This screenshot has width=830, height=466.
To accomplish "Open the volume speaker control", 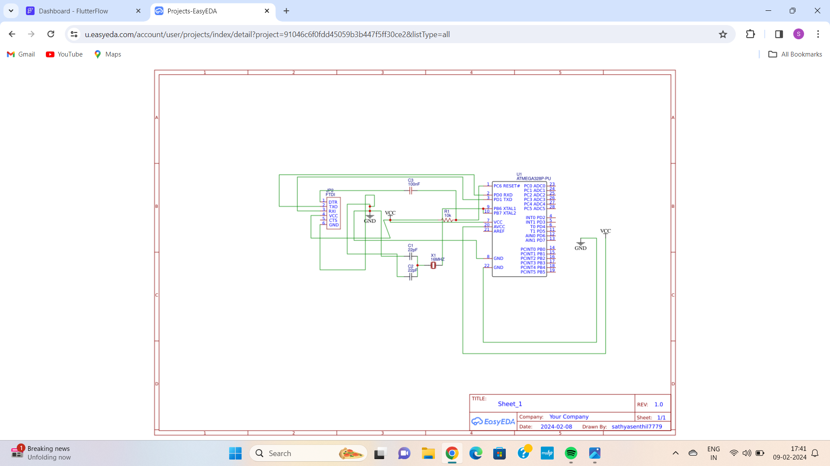I will pos(747,453).
